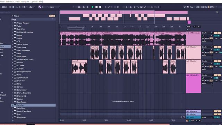Image resolution: width=222 pixels, height=125 pixels.
Task: Enable Key Map Mode via Key button
Action: (x=191, y=7)
